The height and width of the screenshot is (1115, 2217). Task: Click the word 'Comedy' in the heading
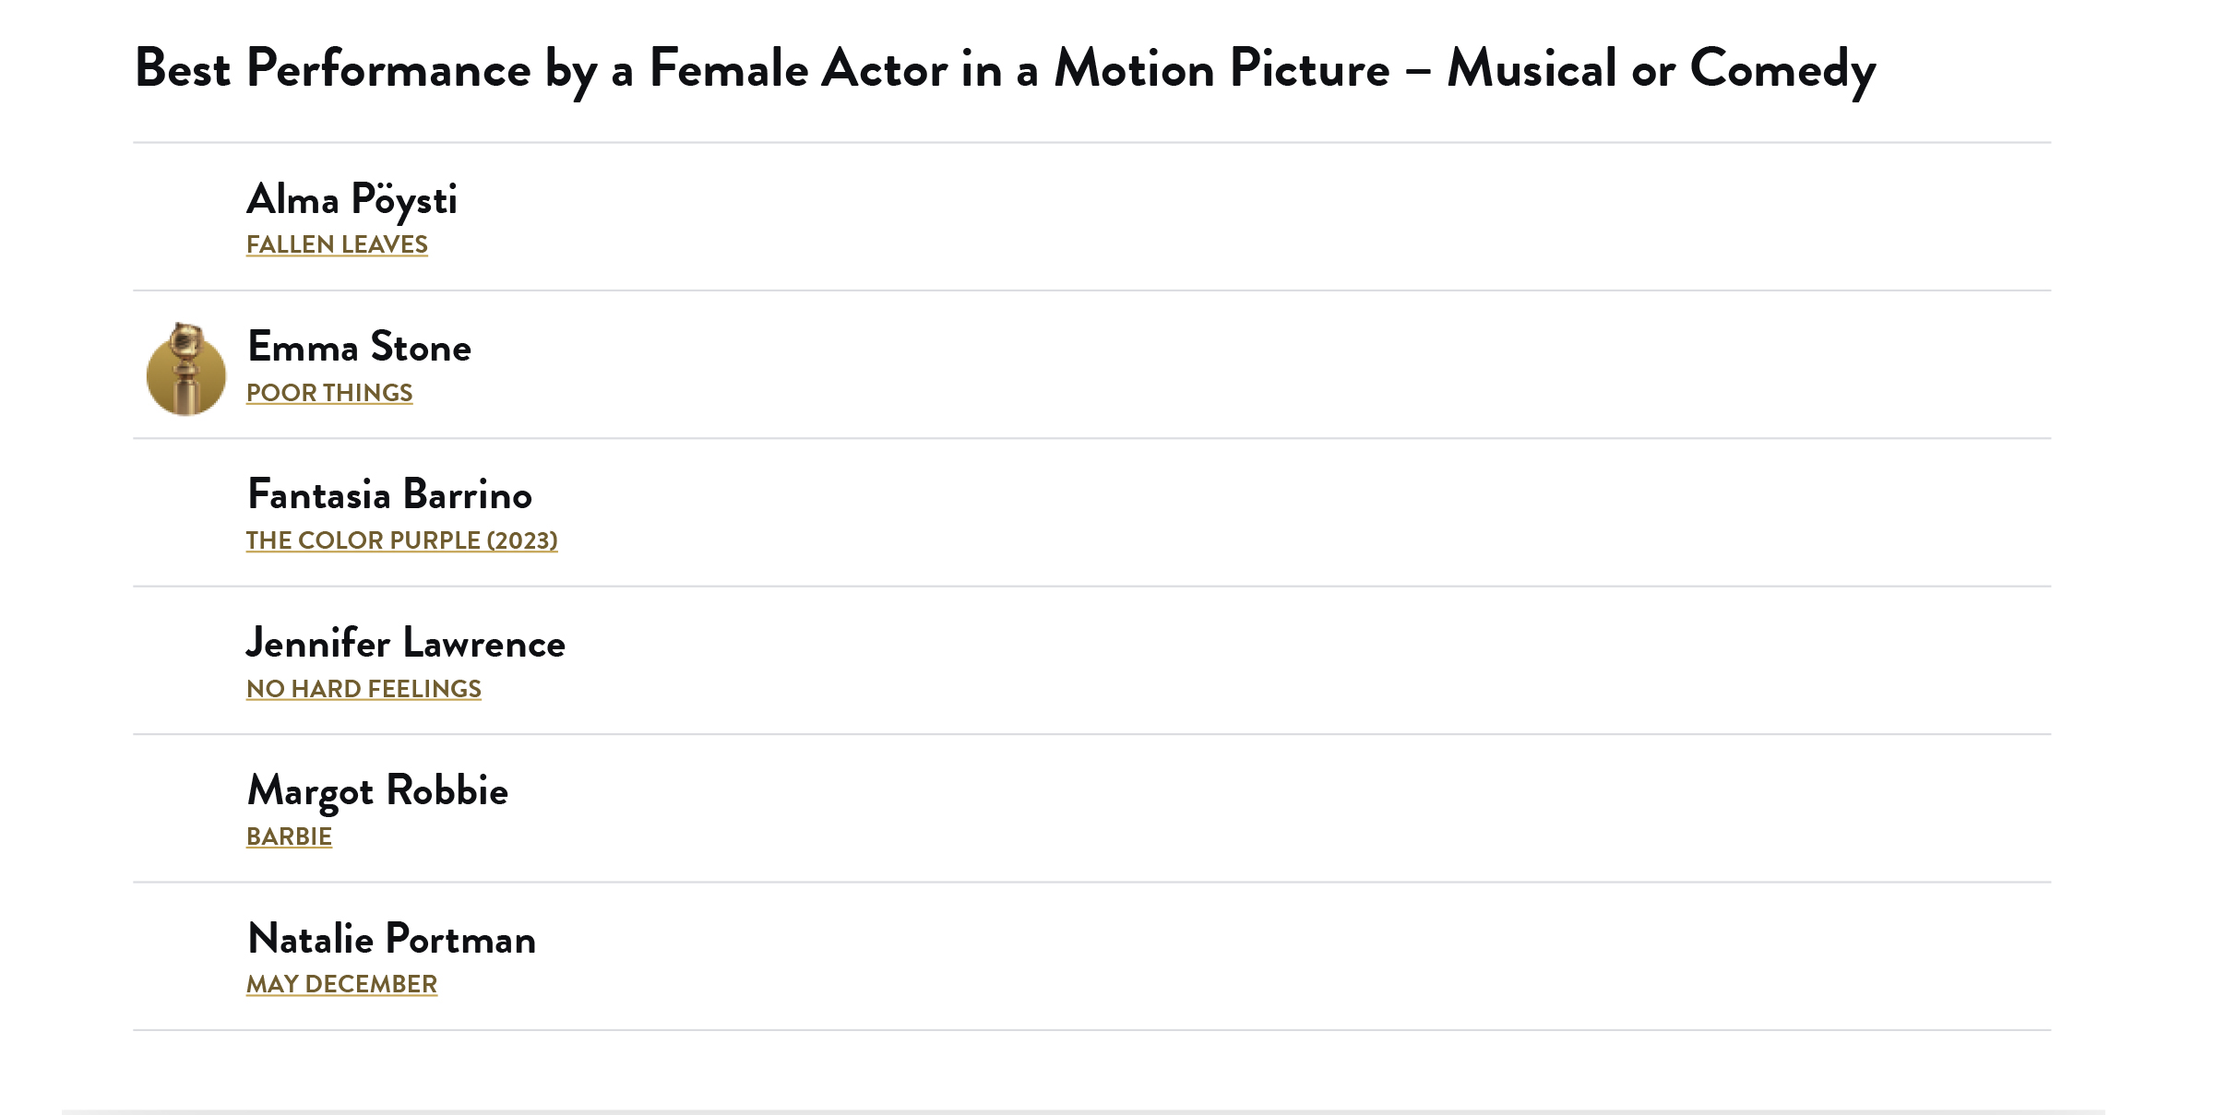[1782, 69]
